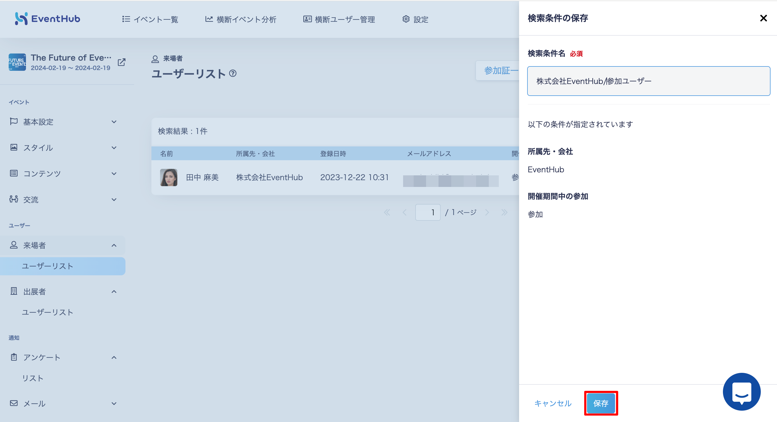Click the people icon beside 交流
Viewport: 777px width, 422px height.
tap(14, 199)
